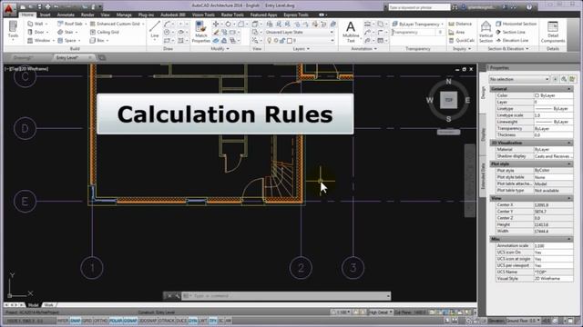The height and width of the screenshot is (327, 583).
Task: Toggle ORTHO mode in status bar
Action: click(x=100, y=321)
